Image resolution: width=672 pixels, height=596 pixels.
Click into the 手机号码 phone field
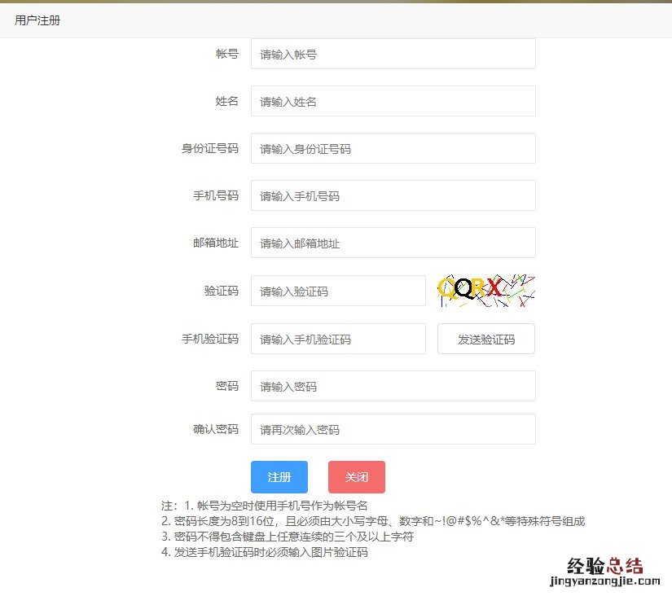click(393, 196)
